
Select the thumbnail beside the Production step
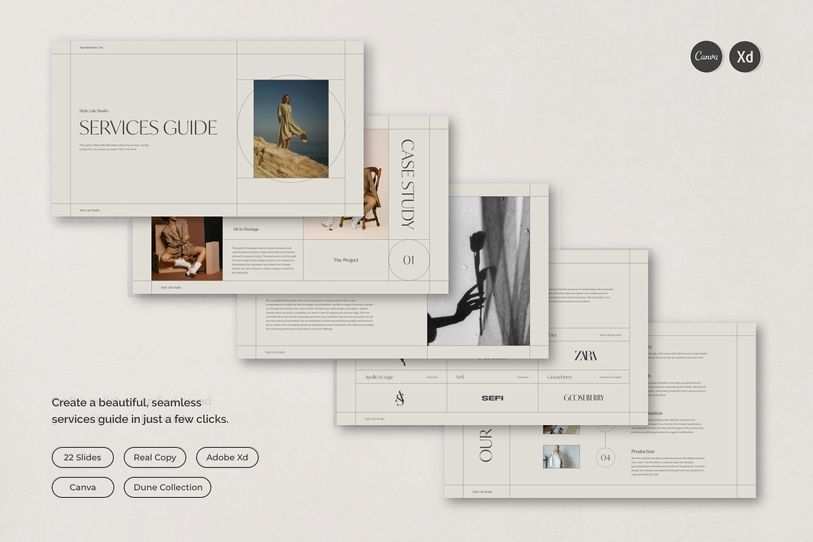click(561, 457)
